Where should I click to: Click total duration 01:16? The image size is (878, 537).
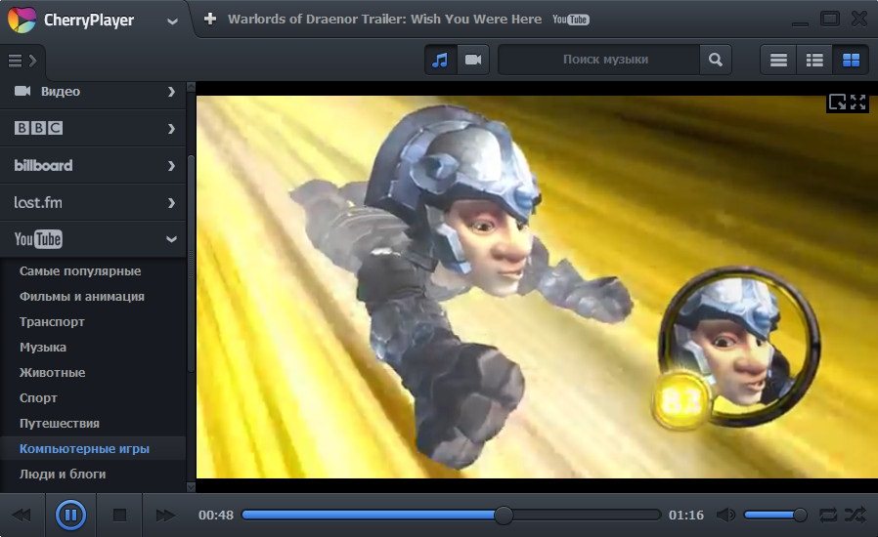click(x=686, y=515)
